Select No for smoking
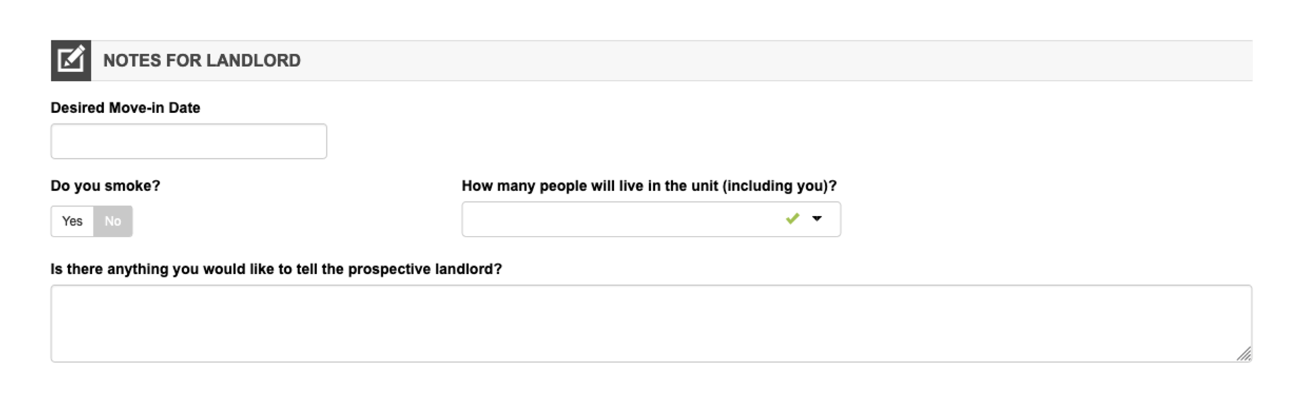1303x405 pixels. click(x=113, y=222)
